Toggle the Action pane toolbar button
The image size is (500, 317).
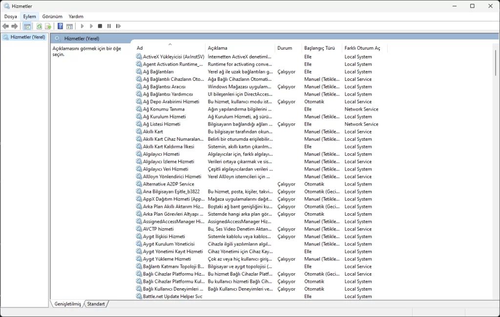pos(70,26)
